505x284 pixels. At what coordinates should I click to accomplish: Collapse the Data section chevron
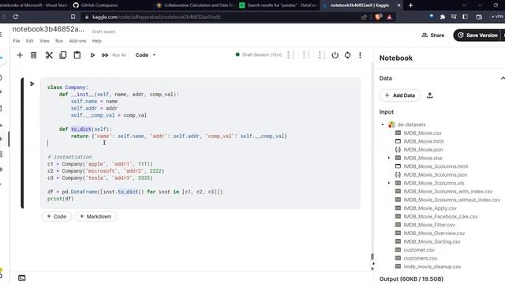(502, 78)
